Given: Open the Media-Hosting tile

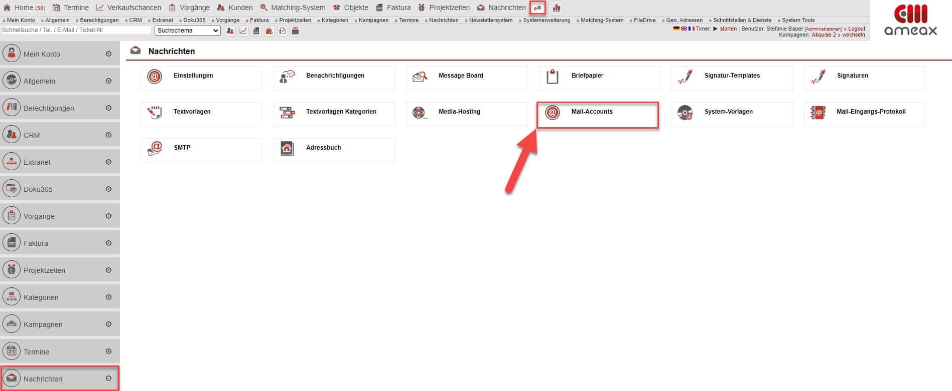Looking at the screenshot, I should pos(466,112).
